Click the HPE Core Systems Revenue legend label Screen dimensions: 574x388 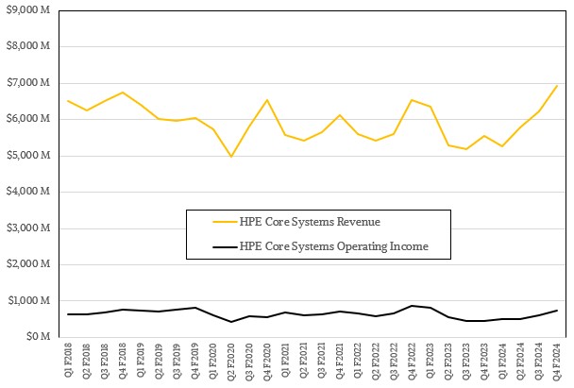310,222
